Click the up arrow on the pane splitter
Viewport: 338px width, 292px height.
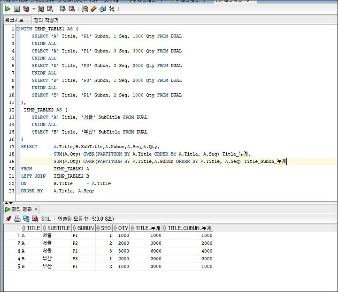(x=6, y=203)
